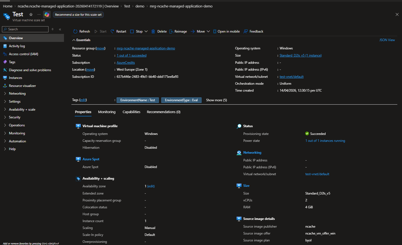402x245 pixels.
Task: Click move link beside Resource group
Action: 100,48
